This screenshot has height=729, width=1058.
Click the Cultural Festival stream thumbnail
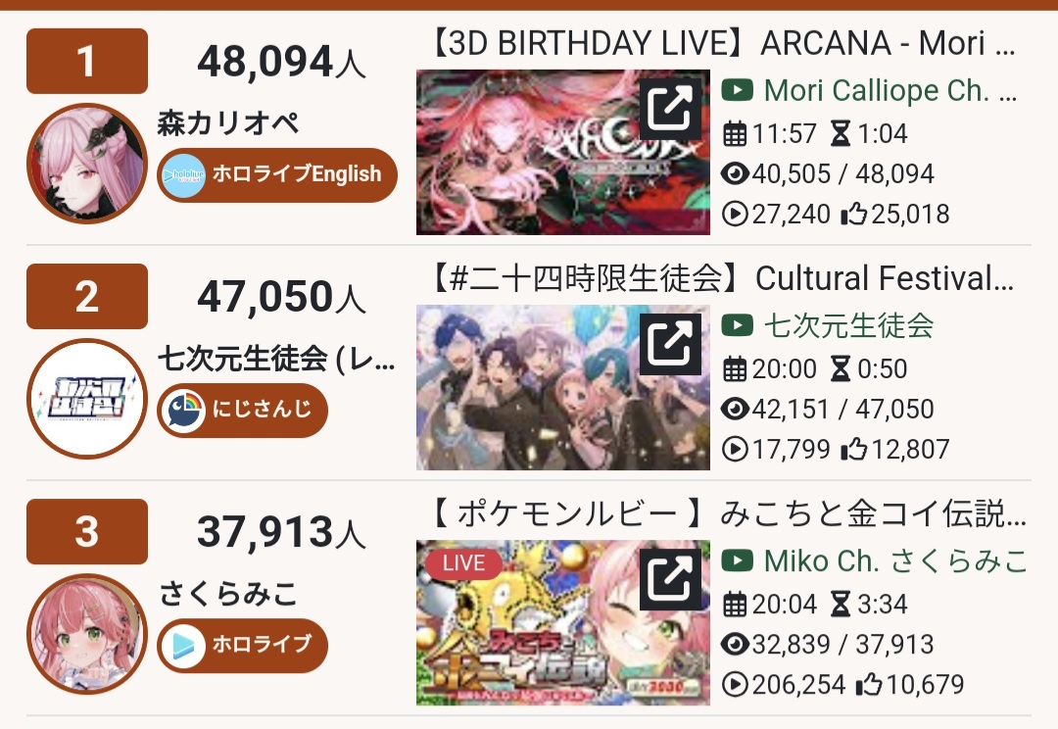click(562, 387)
